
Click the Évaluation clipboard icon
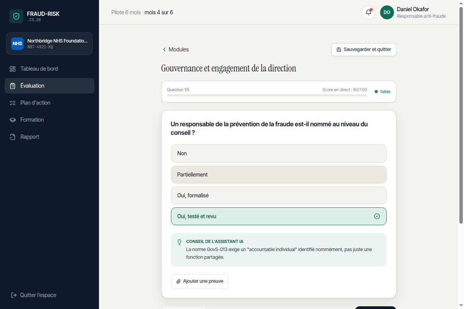[12, 86]
